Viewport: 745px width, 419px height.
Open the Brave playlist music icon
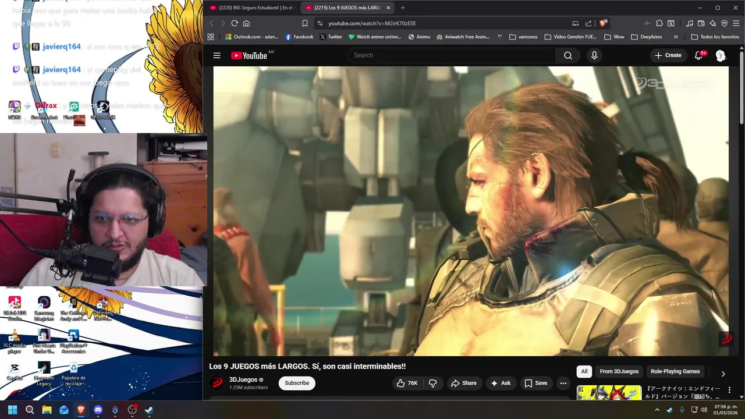690,23
